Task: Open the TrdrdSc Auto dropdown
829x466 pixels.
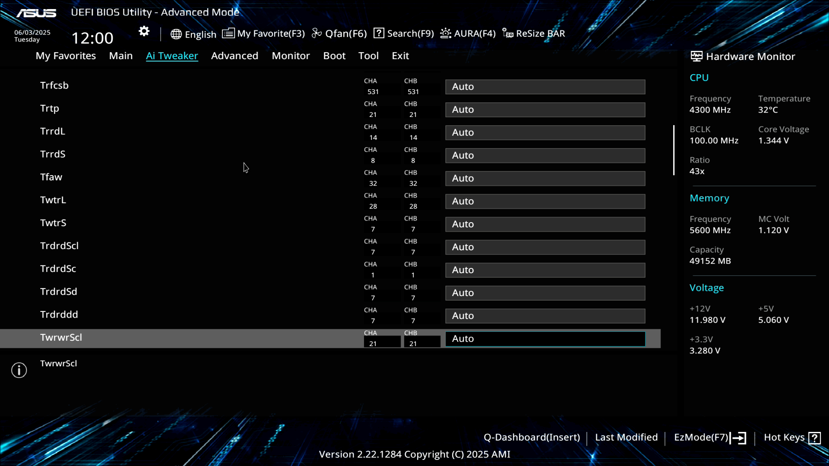Action: point(545,270)
